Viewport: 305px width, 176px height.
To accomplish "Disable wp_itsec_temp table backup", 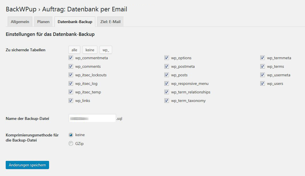I will [71, 92].
